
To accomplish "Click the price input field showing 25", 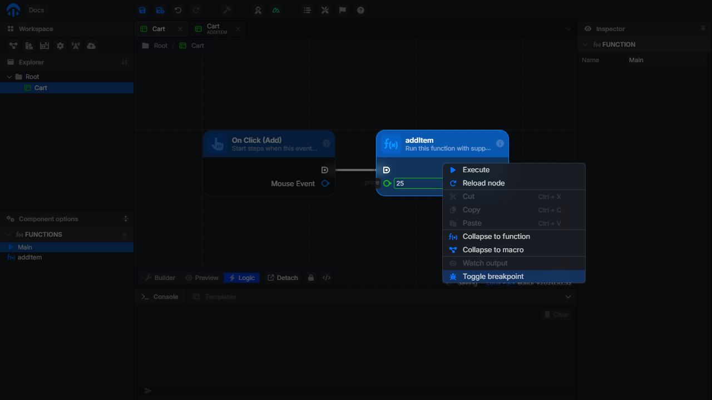I will click(x=418, y=183).
